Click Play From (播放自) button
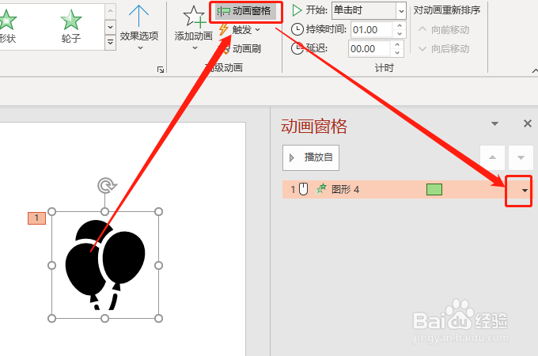The height and width of the screenshot is (356, 538). [x=311, y=157]
